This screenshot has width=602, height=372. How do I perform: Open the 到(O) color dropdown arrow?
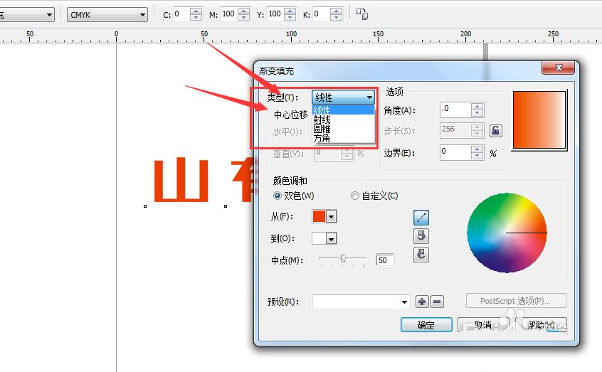coord(331,238)
